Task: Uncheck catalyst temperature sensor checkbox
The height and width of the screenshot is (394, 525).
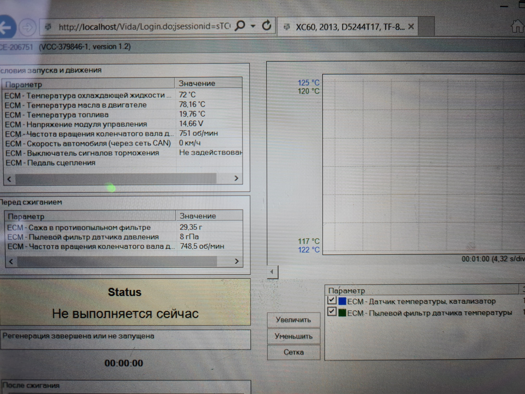Action: pyautogui.click(x=332, y=300)
